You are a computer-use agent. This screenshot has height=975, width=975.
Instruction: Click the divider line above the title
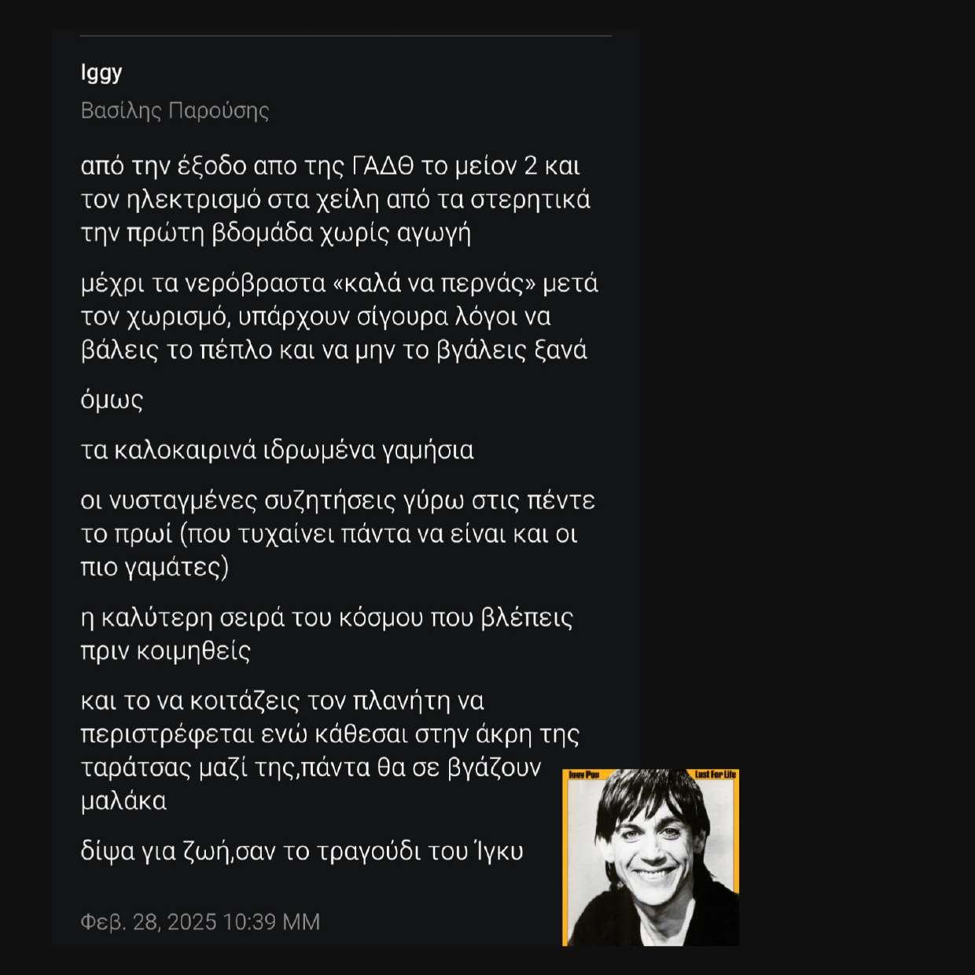pyautogui.click(x=346, y=35)
